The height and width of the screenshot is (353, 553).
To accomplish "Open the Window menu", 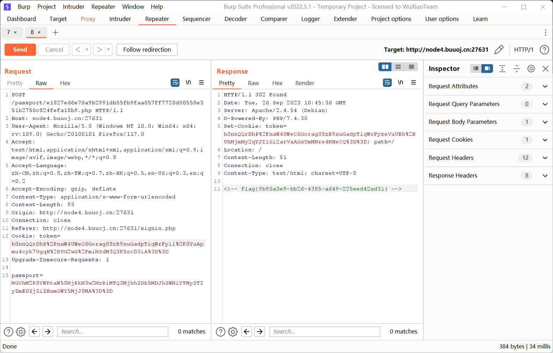I will [x=133, y=7].
